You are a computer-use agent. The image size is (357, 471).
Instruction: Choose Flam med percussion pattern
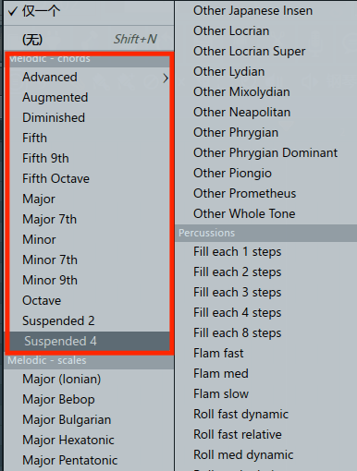tap(266, 374)
